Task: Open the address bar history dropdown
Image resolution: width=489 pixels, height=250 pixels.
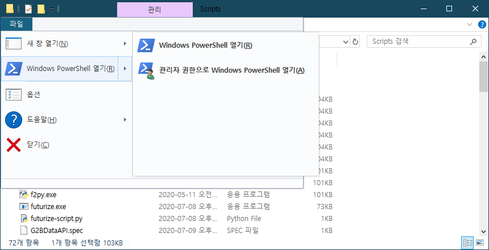Action: point(346,41)
